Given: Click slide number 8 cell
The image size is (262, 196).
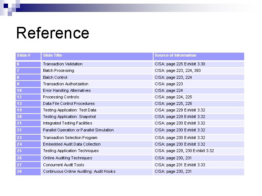Looking at the screenshot, I should 28,78.
